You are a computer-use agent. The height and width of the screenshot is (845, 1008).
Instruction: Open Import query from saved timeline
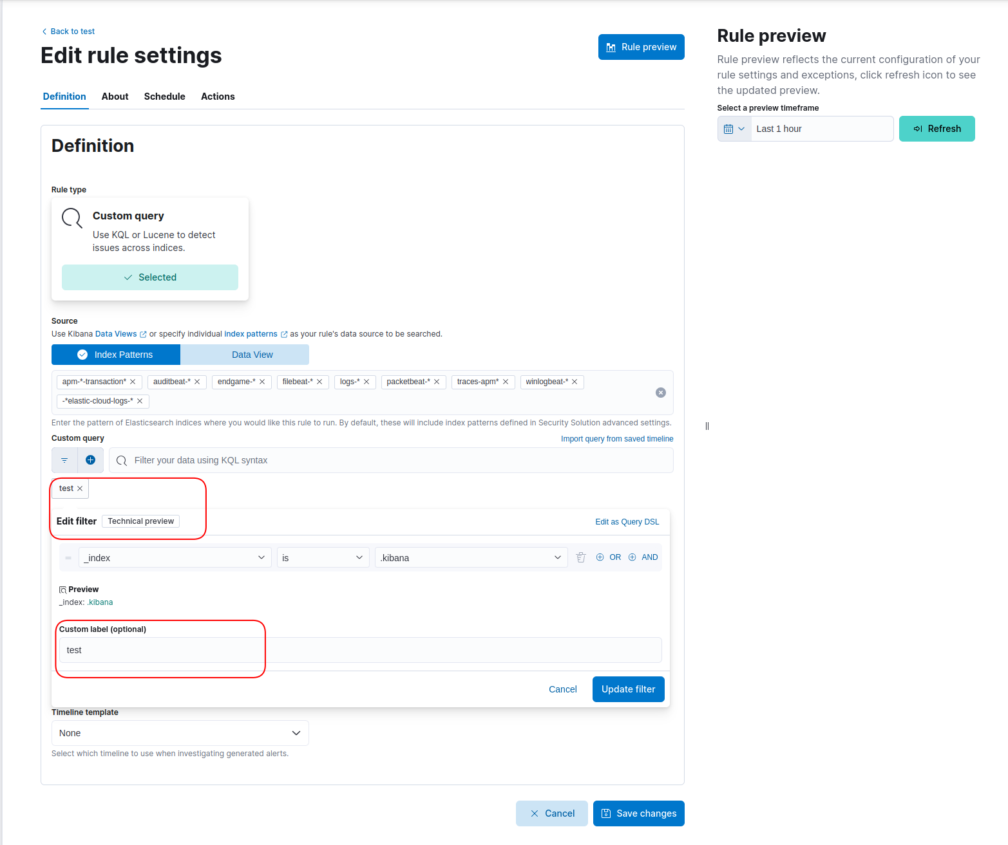(616, 438)
